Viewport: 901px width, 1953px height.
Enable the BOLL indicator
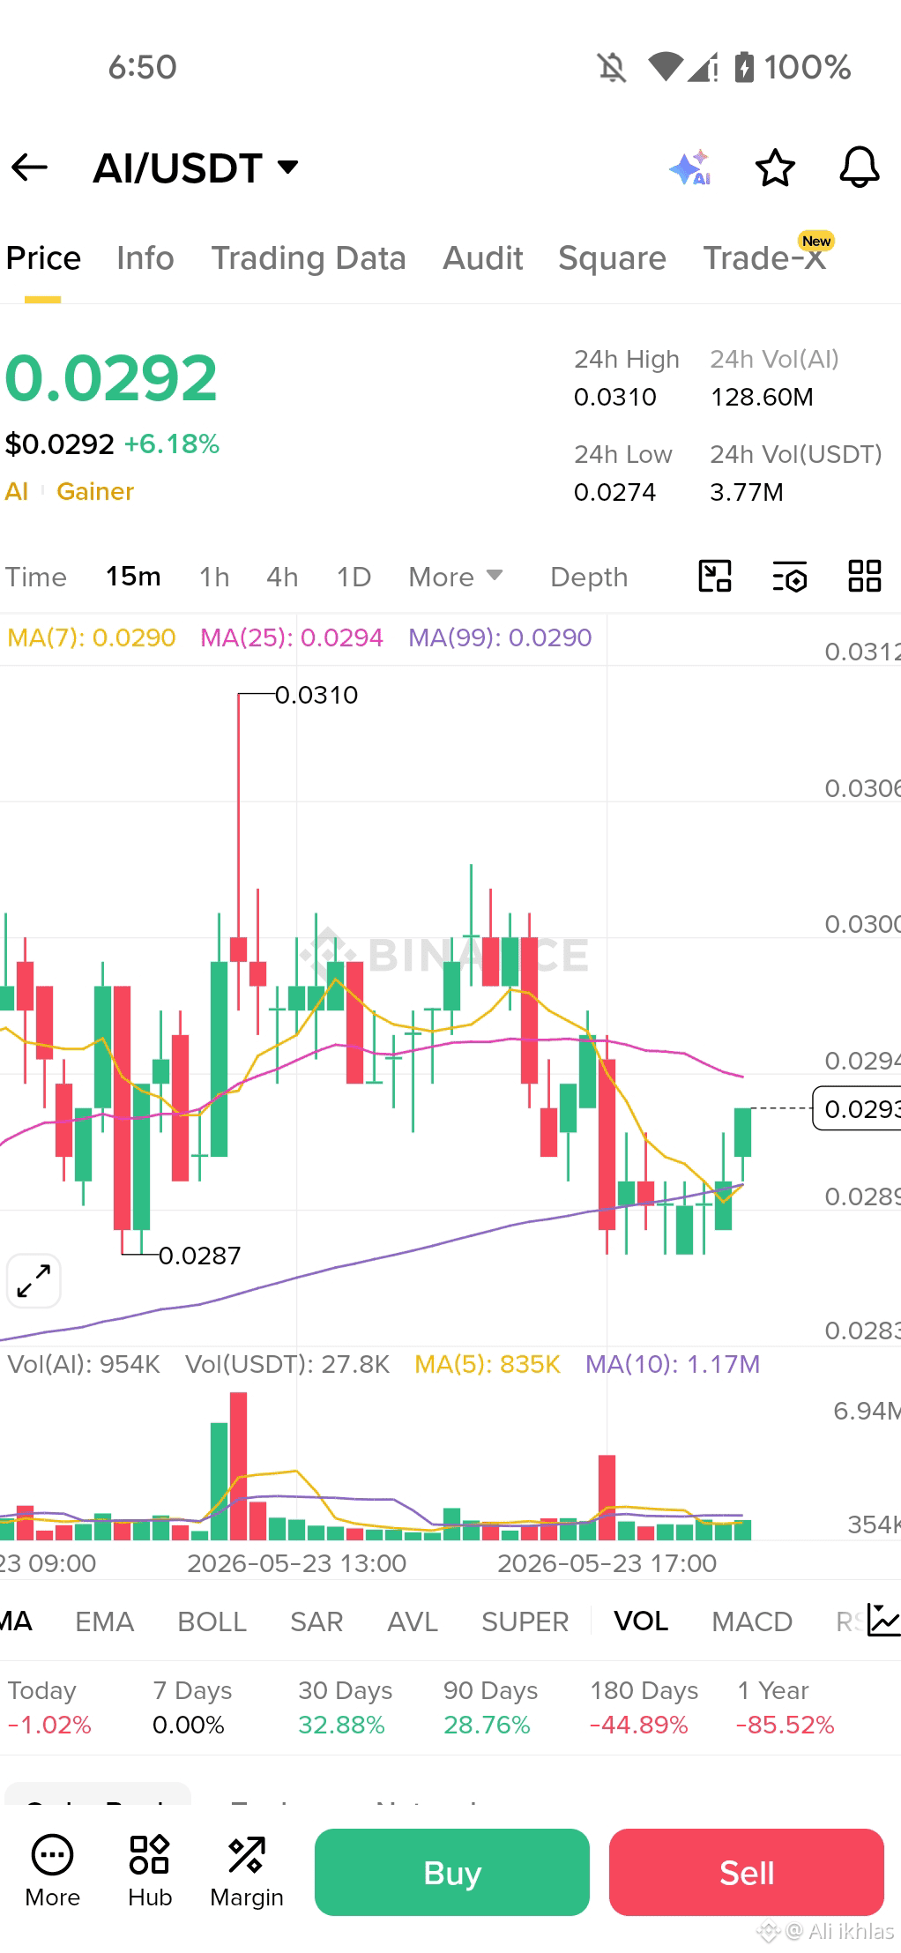tap(212, 1621)
